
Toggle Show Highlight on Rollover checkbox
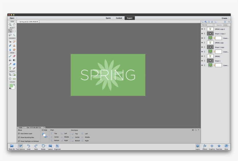tap(19, 141)
